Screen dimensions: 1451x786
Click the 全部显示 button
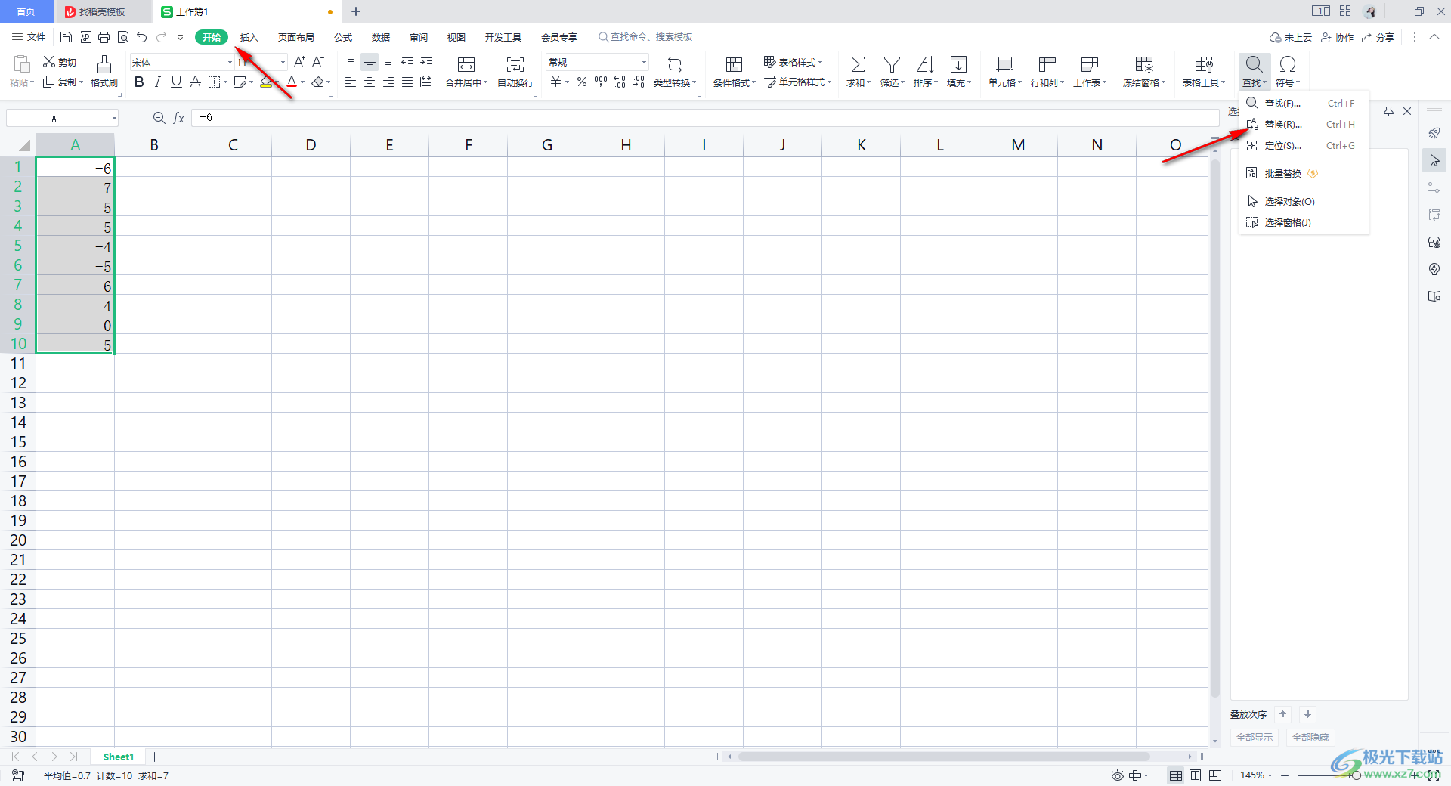[x=1254, y=737]
